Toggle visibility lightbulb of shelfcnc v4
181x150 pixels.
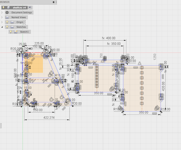tap(3, 7)
